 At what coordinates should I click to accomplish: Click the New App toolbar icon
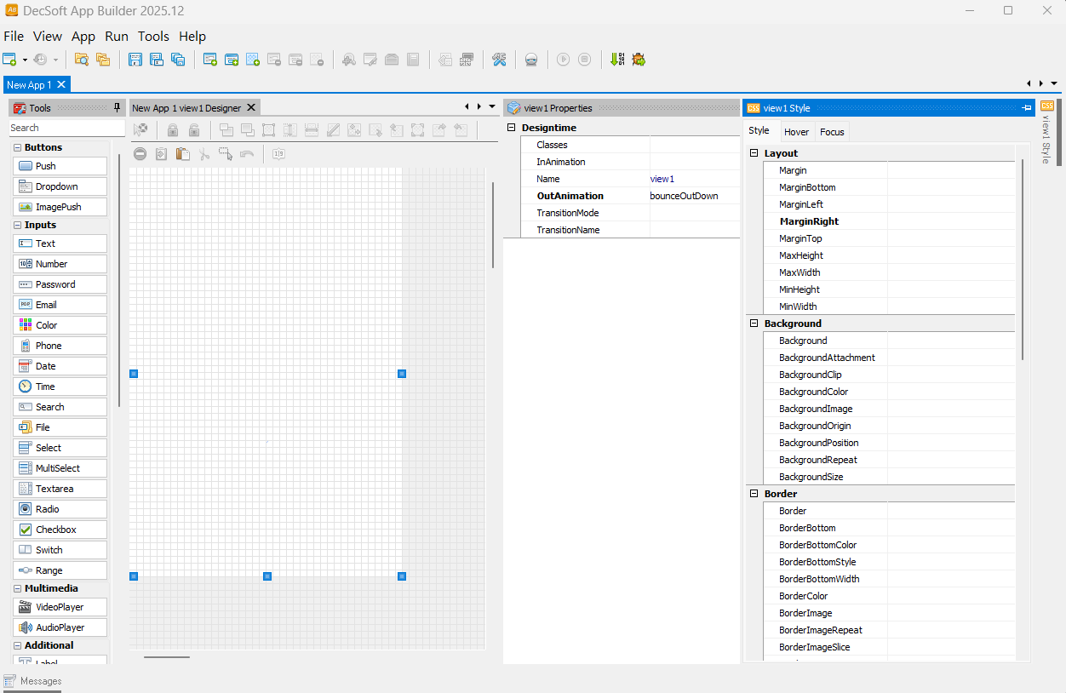point(10,60)
